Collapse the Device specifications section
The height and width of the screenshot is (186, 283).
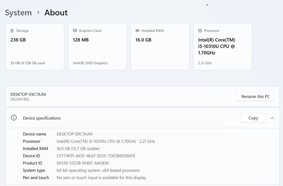point(272,118)
